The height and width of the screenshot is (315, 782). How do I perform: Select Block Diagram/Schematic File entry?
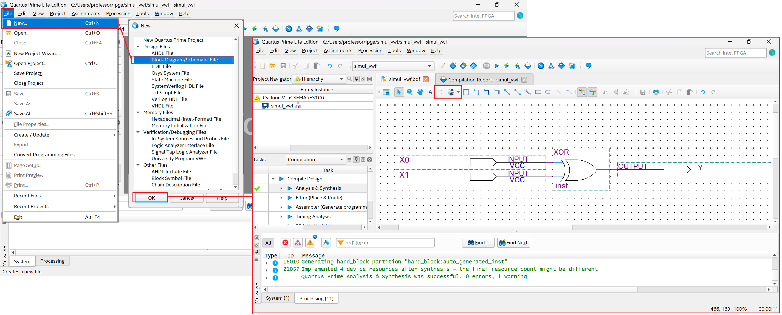[x=184, y=60]
